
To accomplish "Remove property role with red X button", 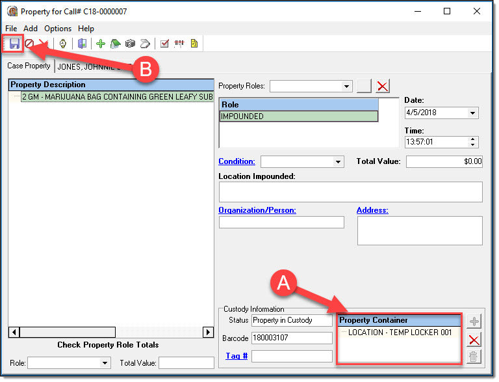I will click(383, 86).
